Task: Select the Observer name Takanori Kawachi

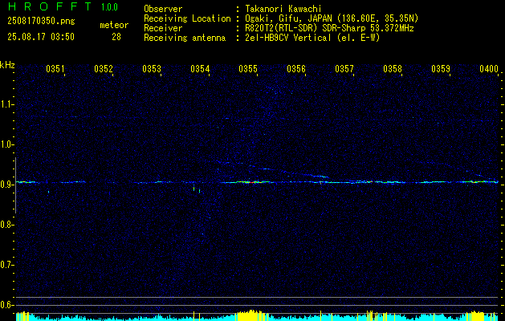Action: 283,9
